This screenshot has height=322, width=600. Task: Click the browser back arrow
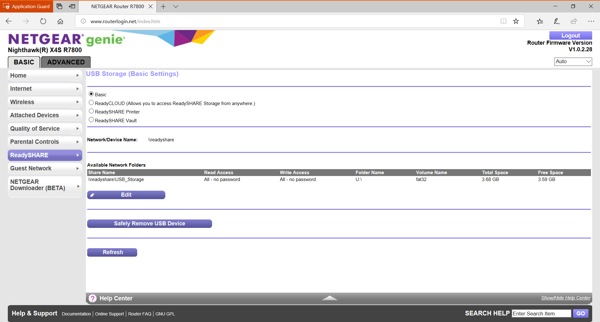(x=9, y=21)
